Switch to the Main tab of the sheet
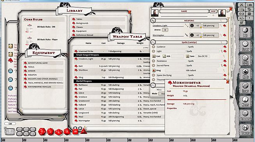Image resolution: width=255 pixels, height=142 pixels. (x=232, y=19)
